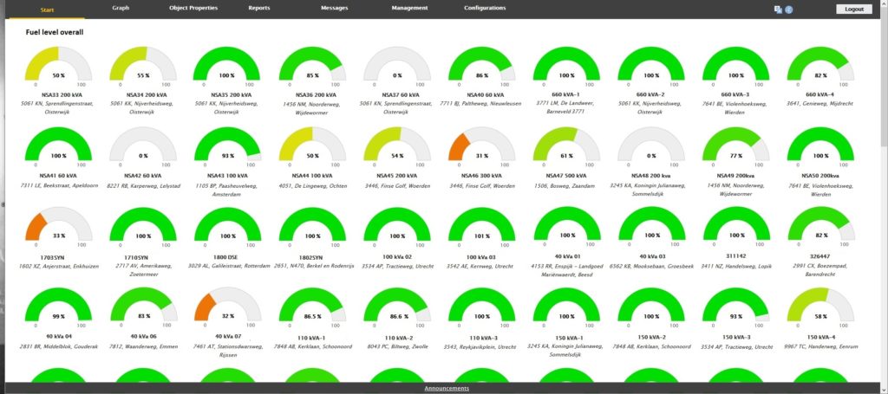Click the NSA43 100 kVA label
The width and height of the screenshot is (888, 394).
[228, 176]
